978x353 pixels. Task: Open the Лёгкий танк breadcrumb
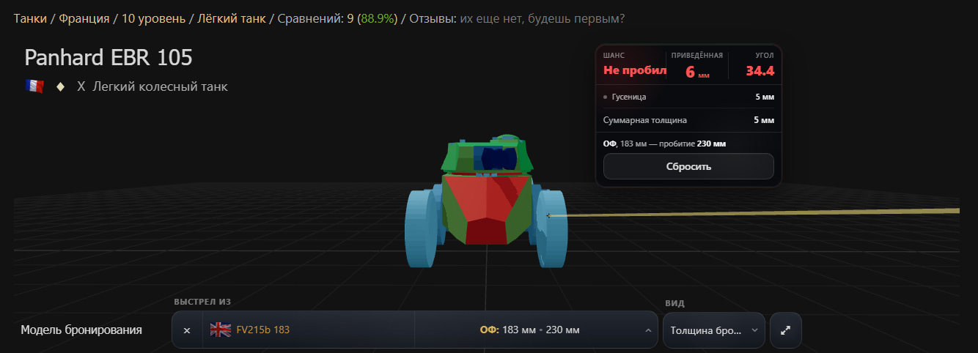coord(232,18)
